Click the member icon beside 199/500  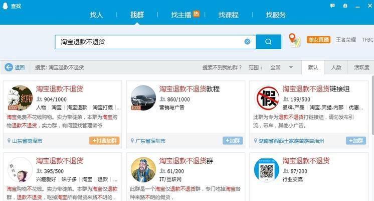pos(286,99)
